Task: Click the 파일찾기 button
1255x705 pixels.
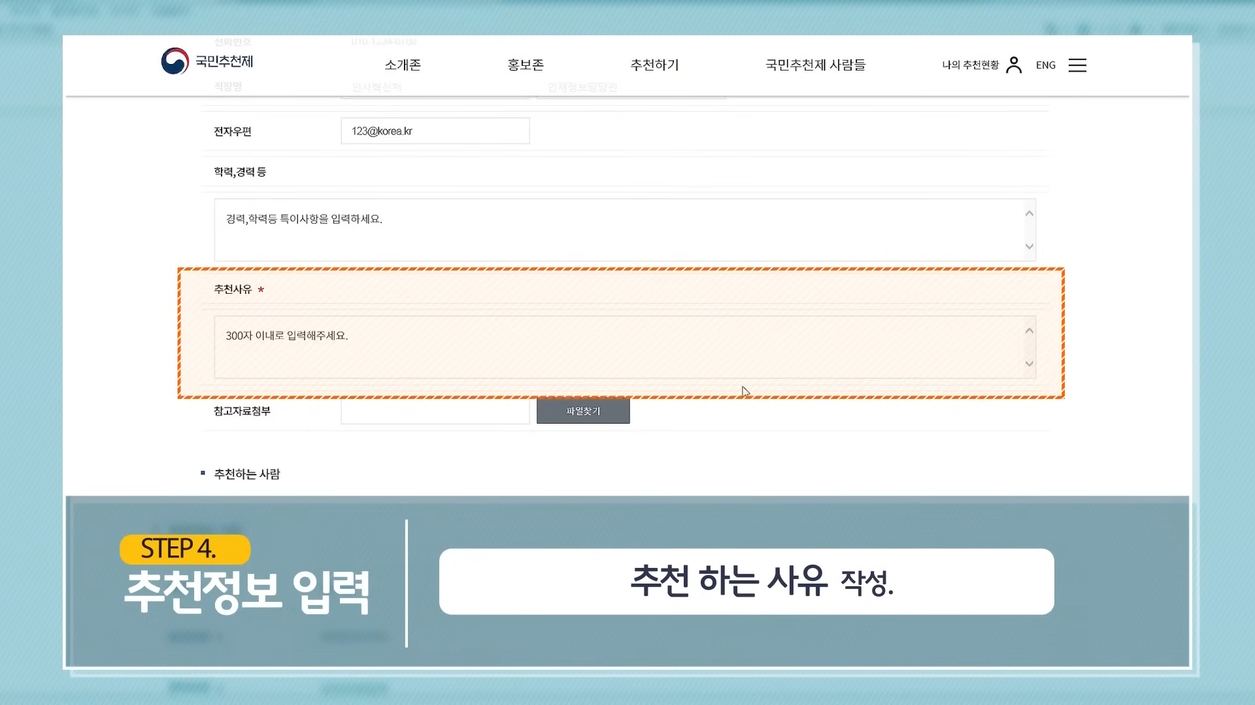Action: [x=583, y=411]
